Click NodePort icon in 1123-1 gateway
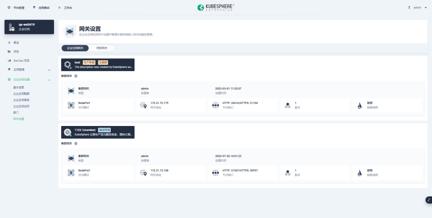Image resolution: width=432 pixels, height=218 pixels. point(71,173)
